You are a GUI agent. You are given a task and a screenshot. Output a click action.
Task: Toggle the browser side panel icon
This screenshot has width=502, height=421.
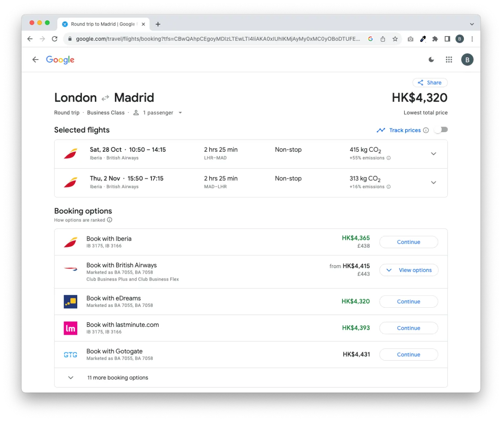(x=447, y=39)
